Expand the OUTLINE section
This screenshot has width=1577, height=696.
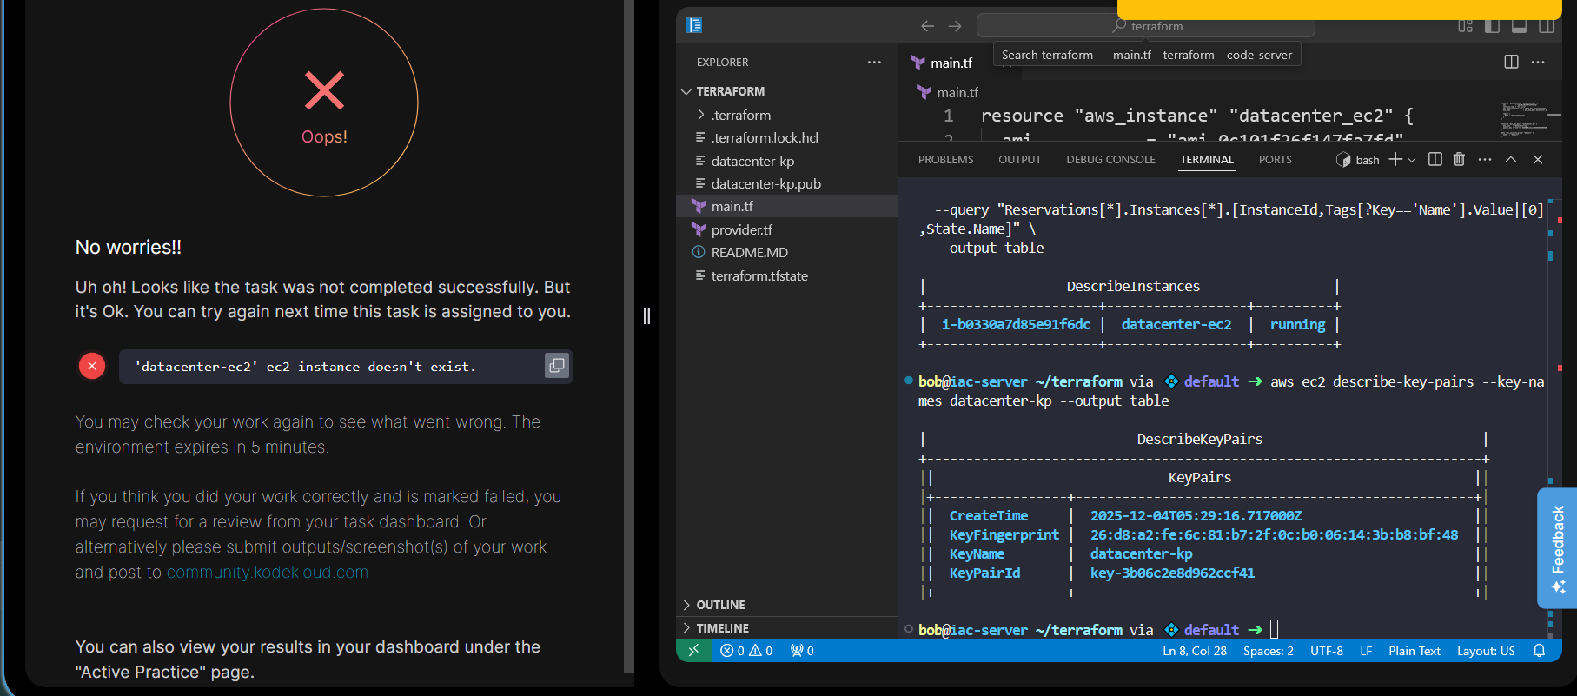point(720,605)
